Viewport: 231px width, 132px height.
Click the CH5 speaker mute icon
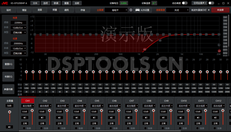(94, 117)
